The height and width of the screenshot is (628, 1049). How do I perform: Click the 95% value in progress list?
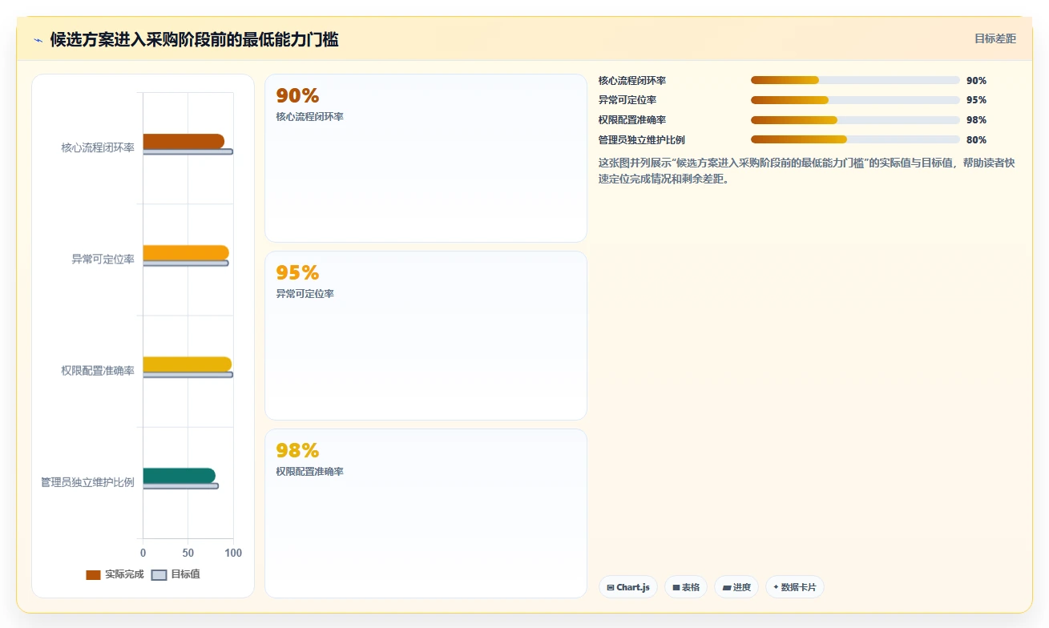tap(976, 100)
